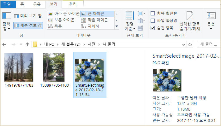Open address bar history dropdown
The image size is (221, 126).
[x=183, y=45]
